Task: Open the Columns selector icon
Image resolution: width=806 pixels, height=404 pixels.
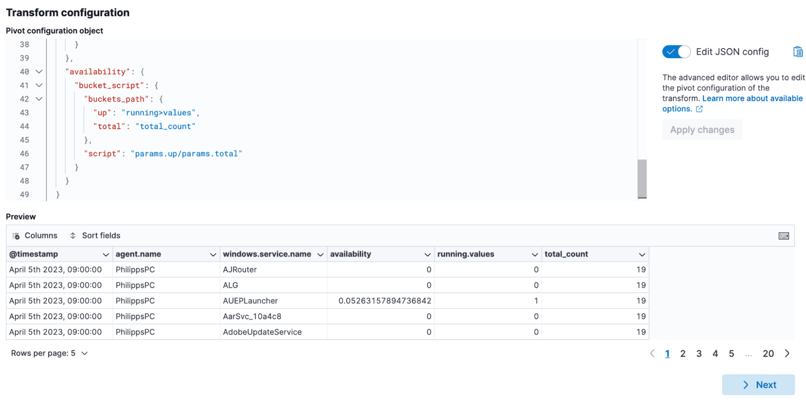Action: point(16,236)
